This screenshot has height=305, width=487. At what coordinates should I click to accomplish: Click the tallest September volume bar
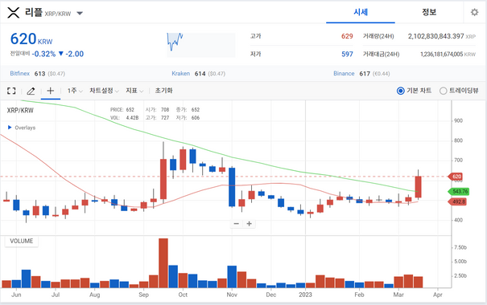[x=163, y=263]
